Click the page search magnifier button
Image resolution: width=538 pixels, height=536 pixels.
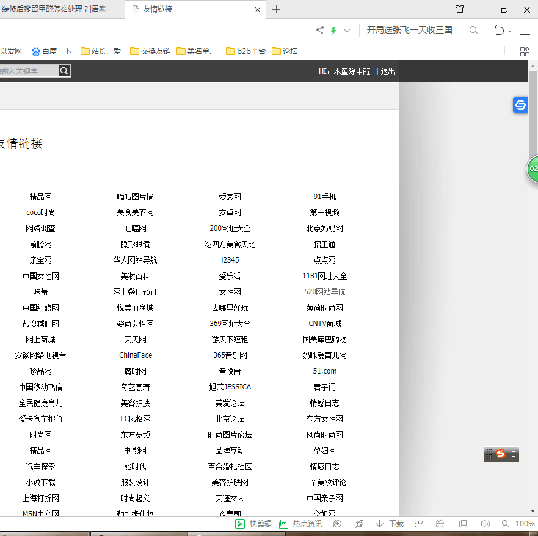[64, 71]
